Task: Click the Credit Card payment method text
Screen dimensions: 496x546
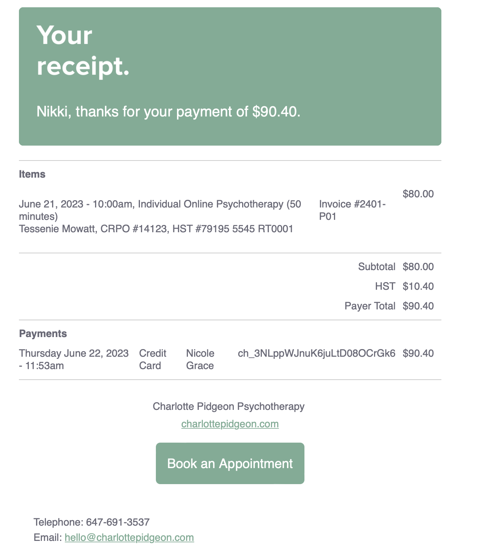Action: [x=153, y=359]
